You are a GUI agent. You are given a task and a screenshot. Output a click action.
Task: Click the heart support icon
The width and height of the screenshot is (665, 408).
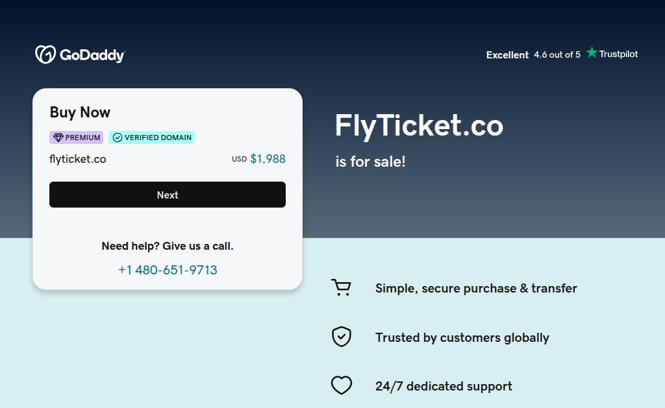(x=341, y=386)
